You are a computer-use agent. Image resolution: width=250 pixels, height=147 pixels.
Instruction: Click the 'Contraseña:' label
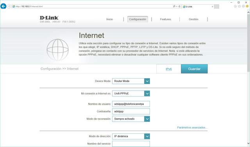[104, 112]
